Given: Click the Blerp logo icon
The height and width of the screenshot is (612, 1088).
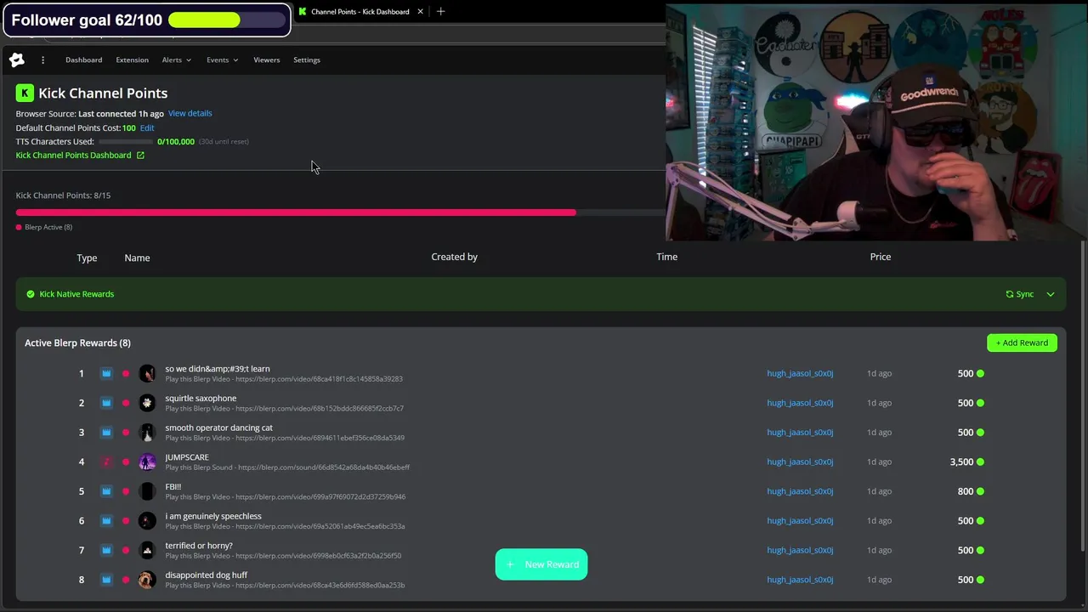Looking at the screenshot, I should [x=17, y=59].
